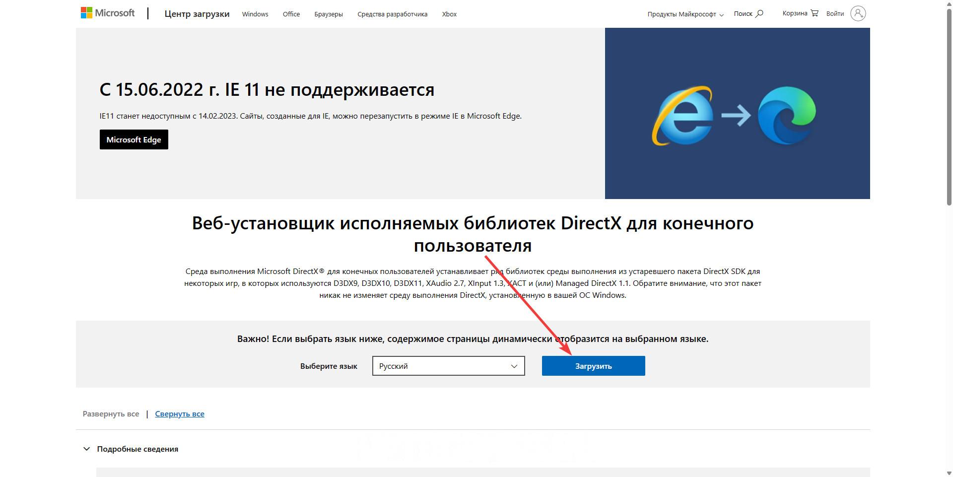
Task: Expand Продукты Майкрософт dropdown
Action: 685,14
